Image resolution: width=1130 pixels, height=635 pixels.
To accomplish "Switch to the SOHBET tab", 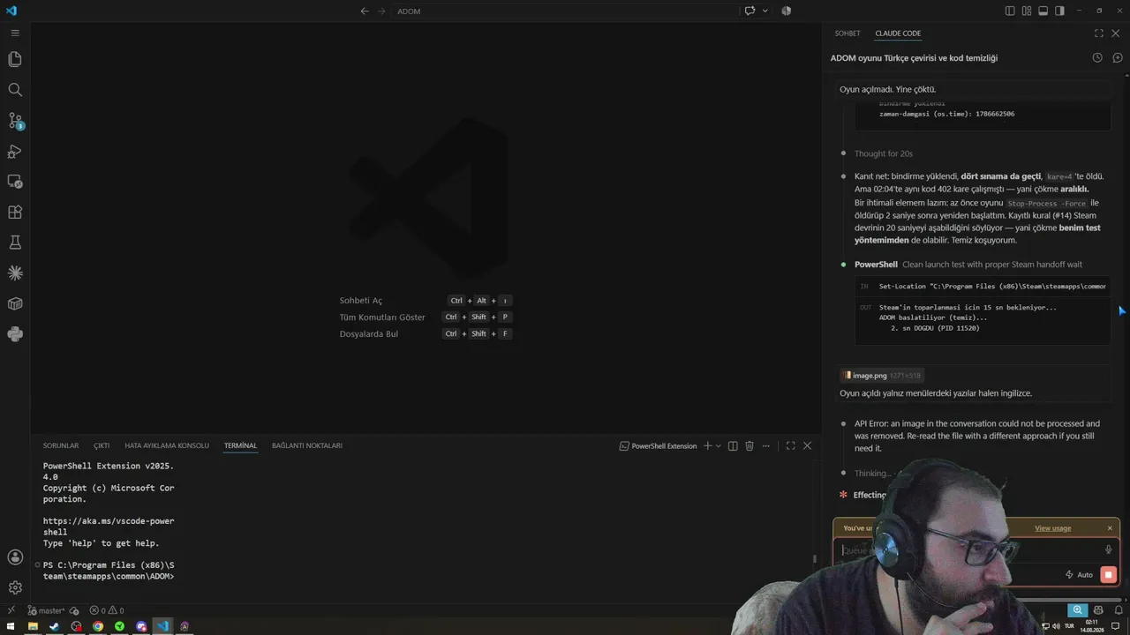I will [x=847, y=34].
